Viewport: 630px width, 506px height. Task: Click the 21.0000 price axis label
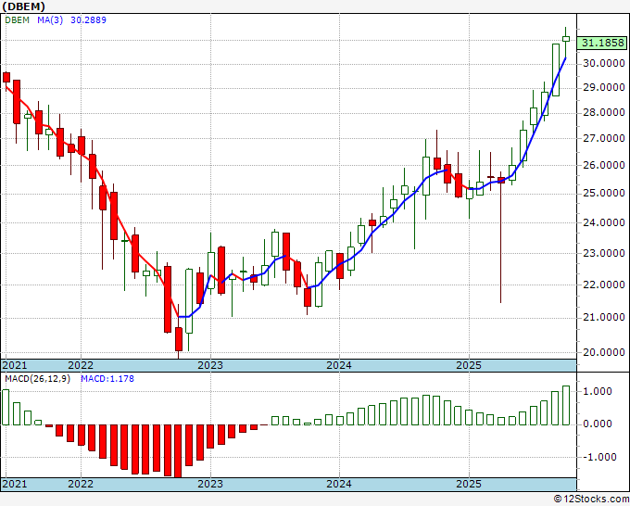[603, 318]
